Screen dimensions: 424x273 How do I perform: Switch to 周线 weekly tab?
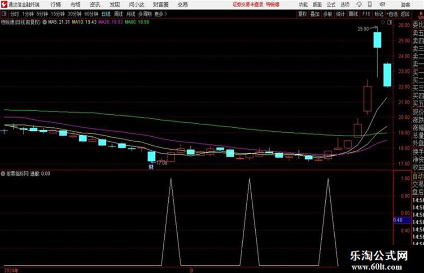point(118,14)
